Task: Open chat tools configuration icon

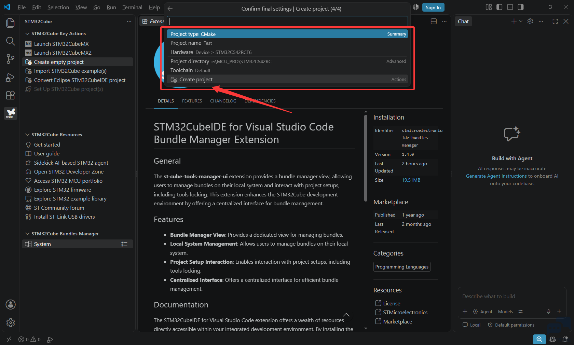Action: [521, 312]
